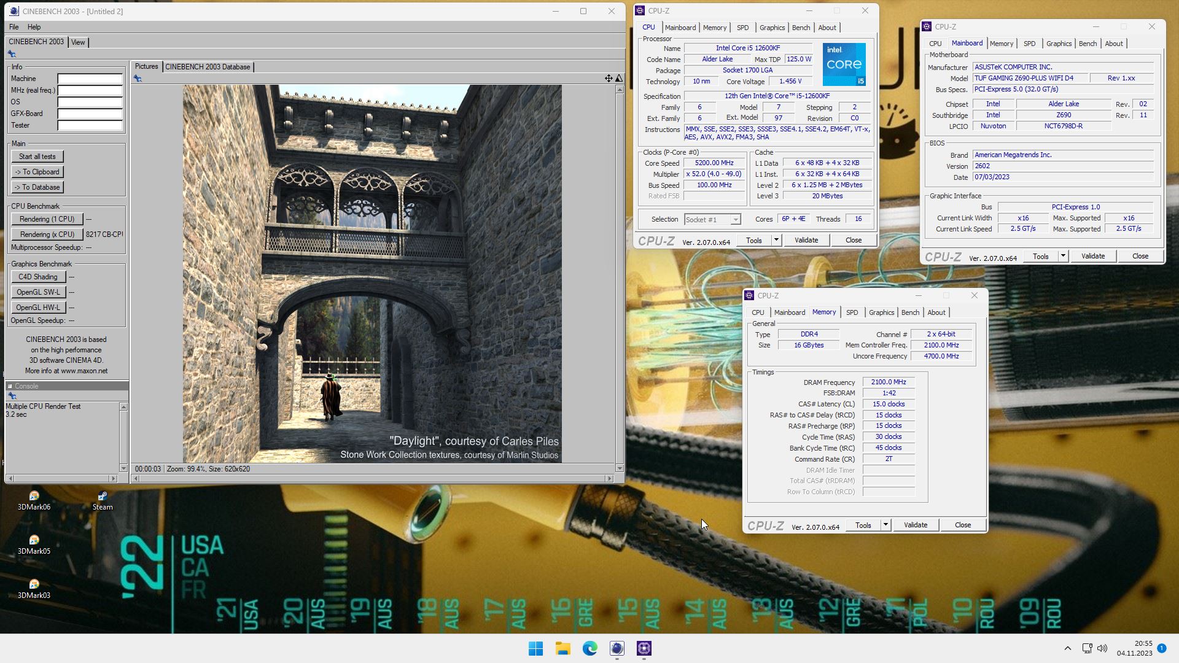
Task: Click Machine input field
Action: click(x=90, y=79)
